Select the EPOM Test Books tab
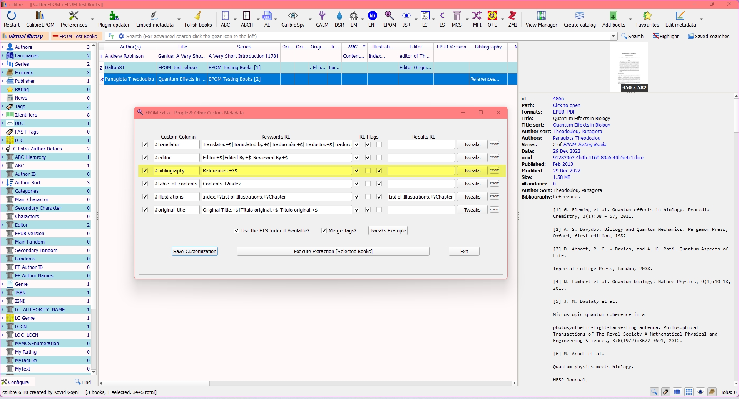 [77, 36]
